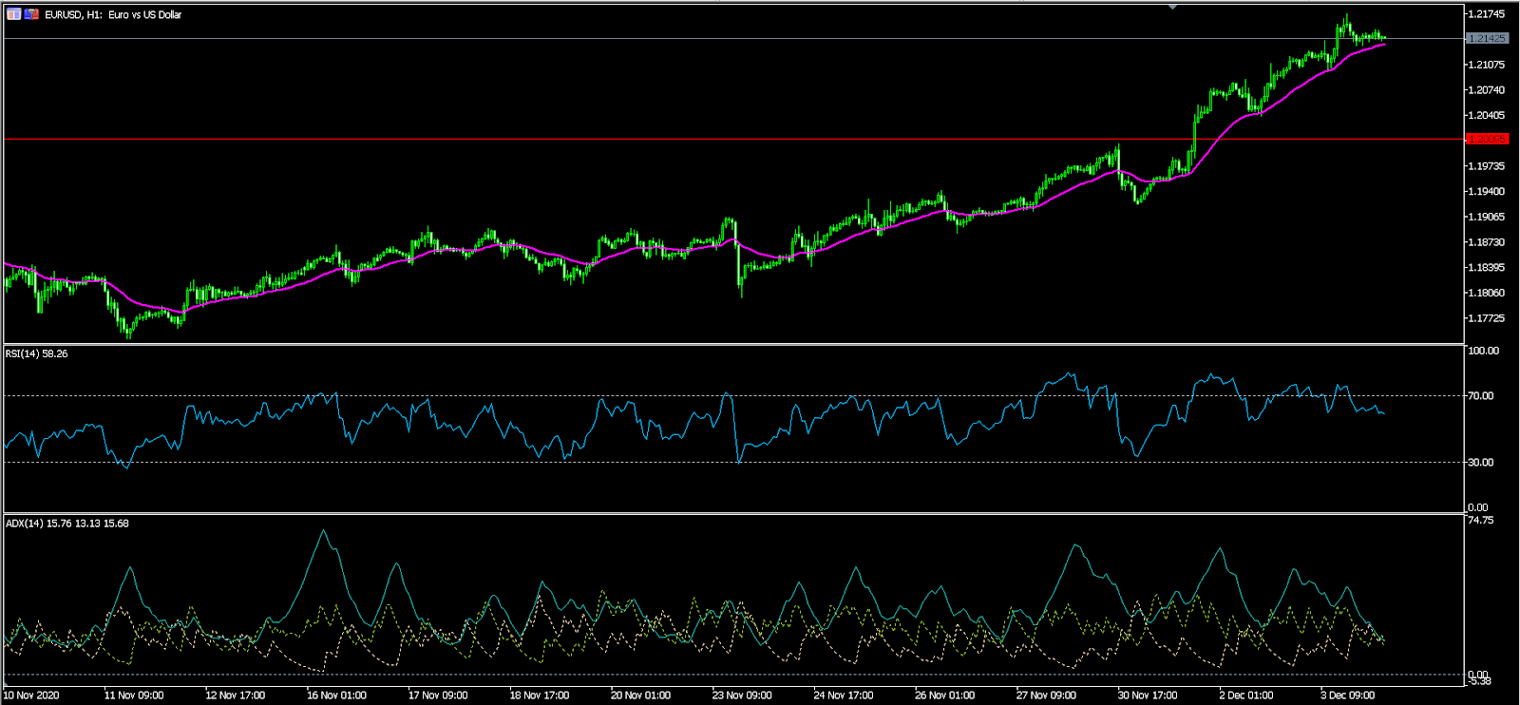Viewport: 1520px width, 705px height.
Task: Click the 1.19400 price axis value
Action: (1487, 192)
